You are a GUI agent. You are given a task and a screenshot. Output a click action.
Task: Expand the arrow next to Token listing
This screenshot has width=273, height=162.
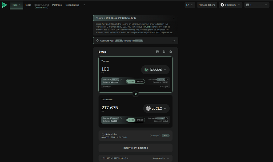(84, 5)
